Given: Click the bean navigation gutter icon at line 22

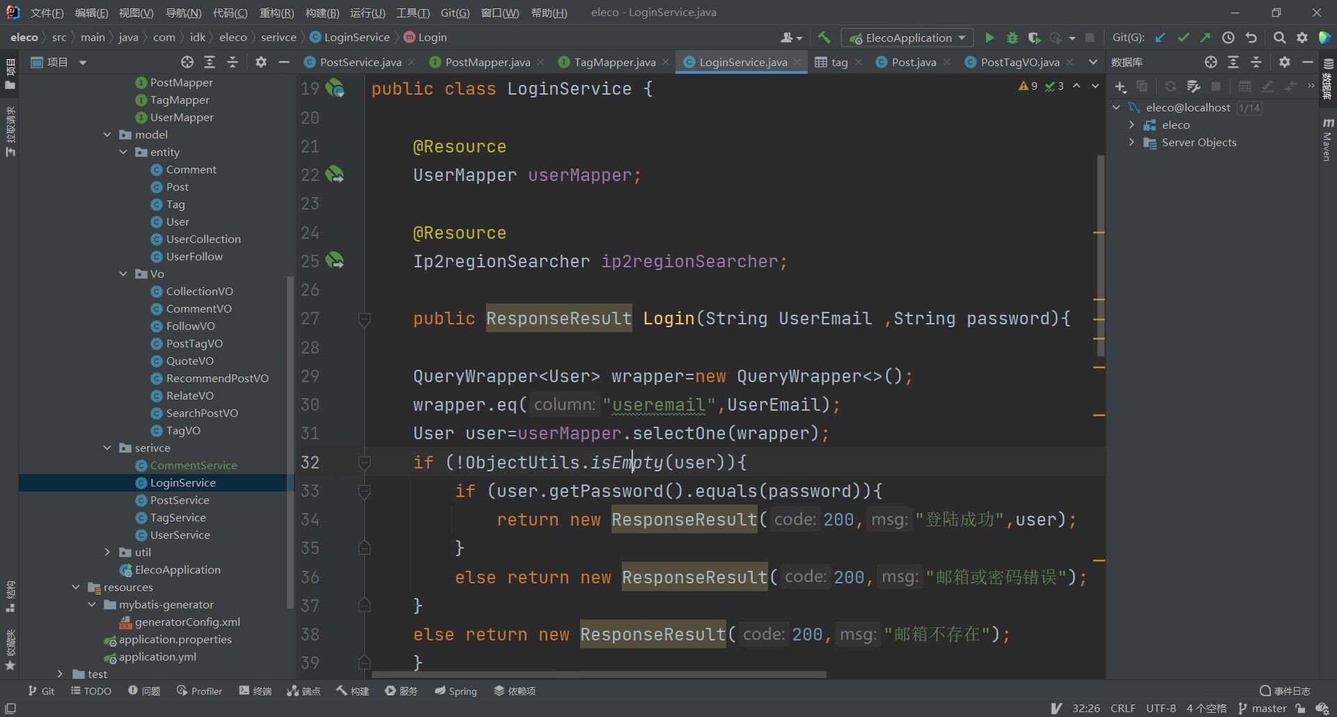Looking at the screenshot, I should point(335,174).
